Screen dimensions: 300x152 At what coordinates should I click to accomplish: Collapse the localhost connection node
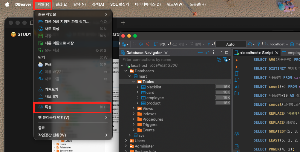[122, 65]
